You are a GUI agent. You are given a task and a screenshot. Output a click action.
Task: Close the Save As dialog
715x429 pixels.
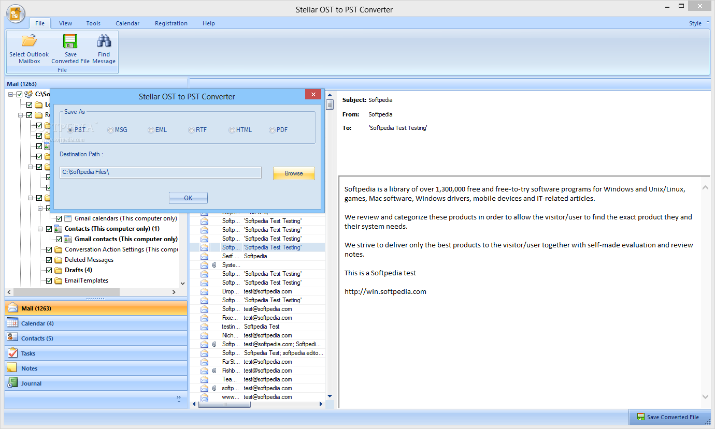click(x=312, y=94)
